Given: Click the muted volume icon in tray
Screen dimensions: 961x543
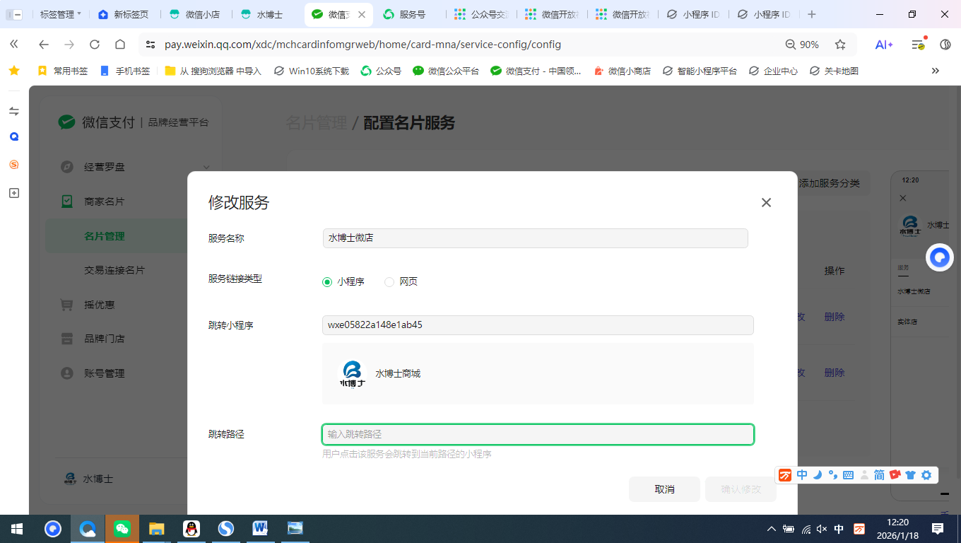Looking at the screenshot, I should point(821,529).
